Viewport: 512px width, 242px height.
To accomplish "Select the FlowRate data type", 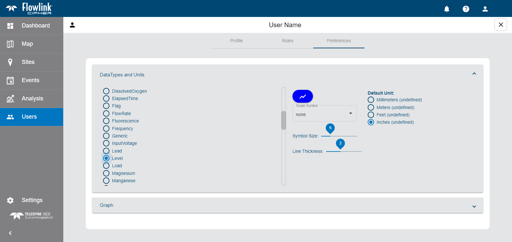I will pyautogui.click(x=106, y=113).
